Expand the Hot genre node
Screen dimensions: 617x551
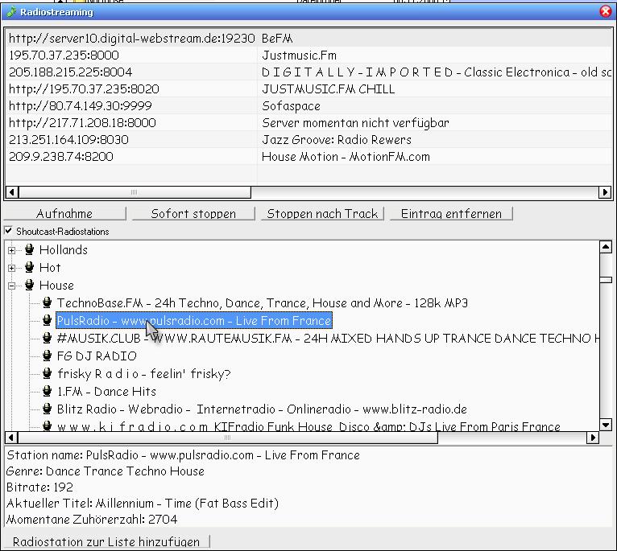point(12,268)
